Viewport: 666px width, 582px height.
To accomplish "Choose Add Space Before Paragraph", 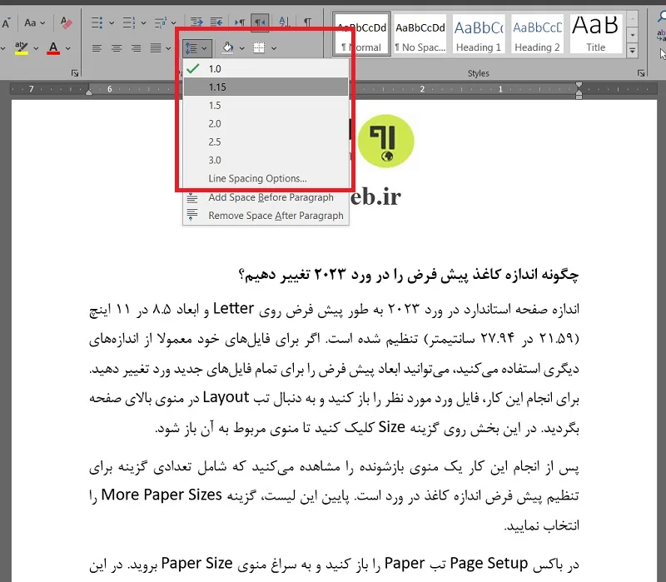I will pyautogui.click(x=266, y=197).
